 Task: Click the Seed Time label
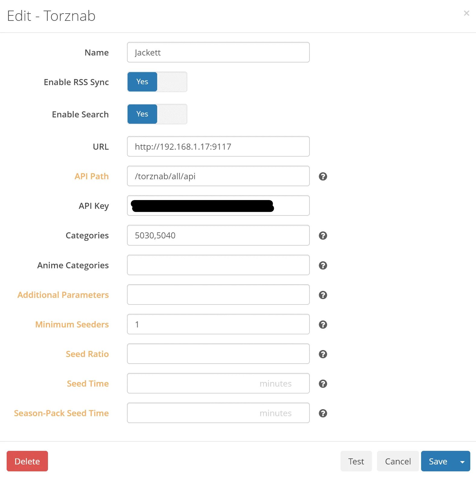tap(88, 384)
